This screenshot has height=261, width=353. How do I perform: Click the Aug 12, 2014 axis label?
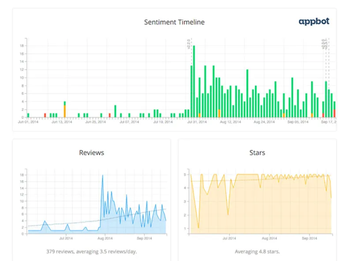tap(230, 122)
